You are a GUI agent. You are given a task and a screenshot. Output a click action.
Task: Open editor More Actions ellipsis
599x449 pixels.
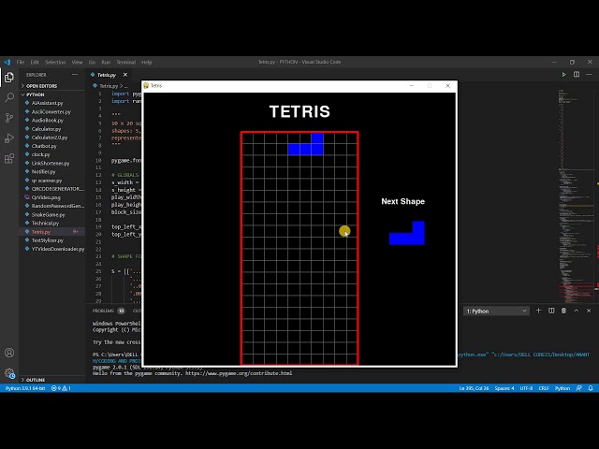click(x=589, y=75)
